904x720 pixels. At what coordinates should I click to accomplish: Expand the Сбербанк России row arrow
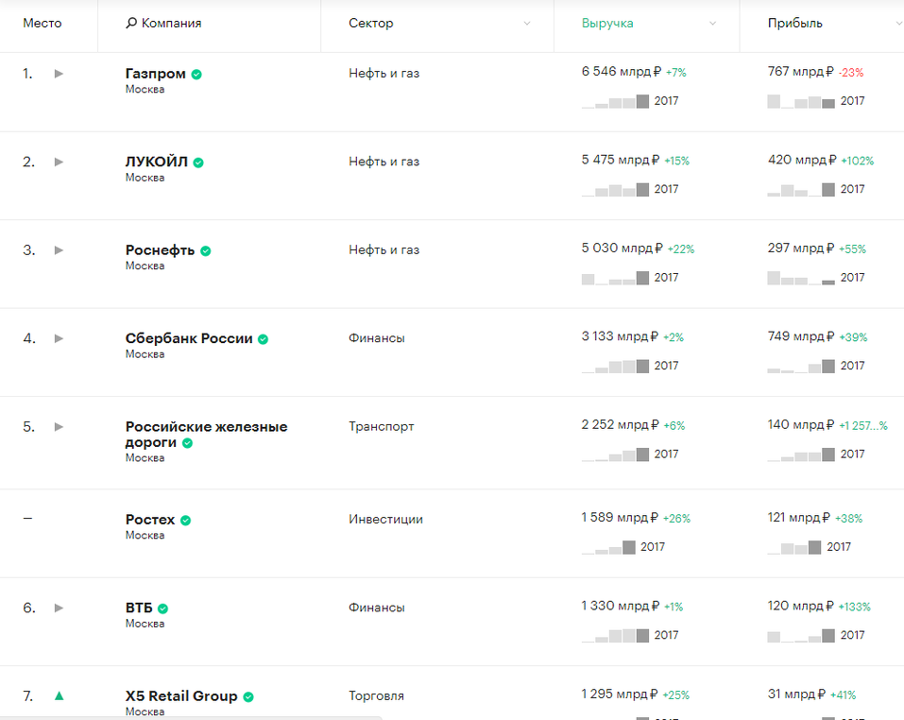59,338
